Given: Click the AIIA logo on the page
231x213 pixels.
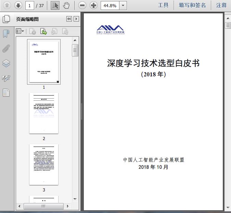Looking at the screenshot, I should 110,30.
